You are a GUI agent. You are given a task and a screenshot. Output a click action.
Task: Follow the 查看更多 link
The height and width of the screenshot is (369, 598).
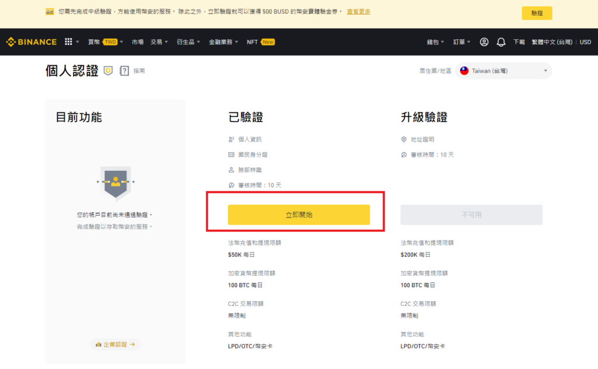(x=359, y=12)
